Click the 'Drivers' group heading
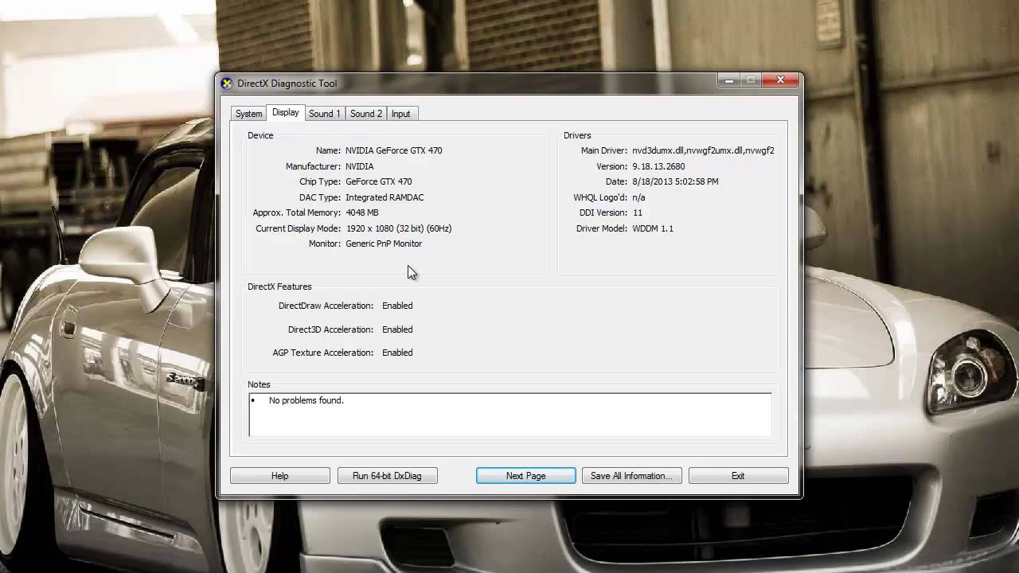 577,135
